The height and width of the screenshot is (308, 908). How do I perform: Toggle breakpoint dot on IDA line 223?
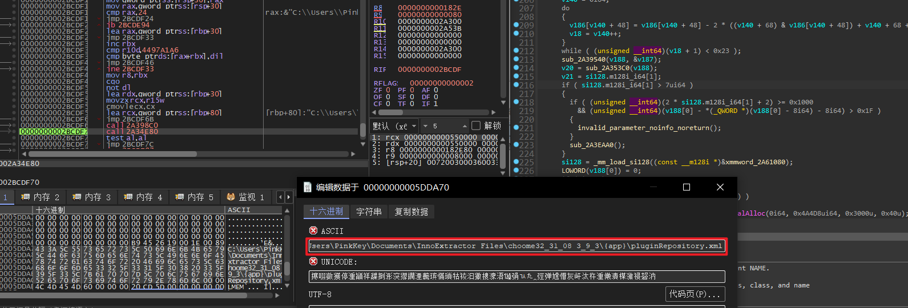point(516,145)
